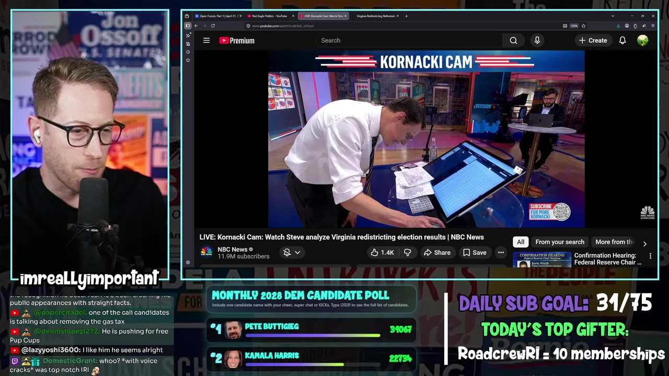Click the Kornacki Cam video player
This screenshot has width=669, height=376.
[x=426, y=139]
